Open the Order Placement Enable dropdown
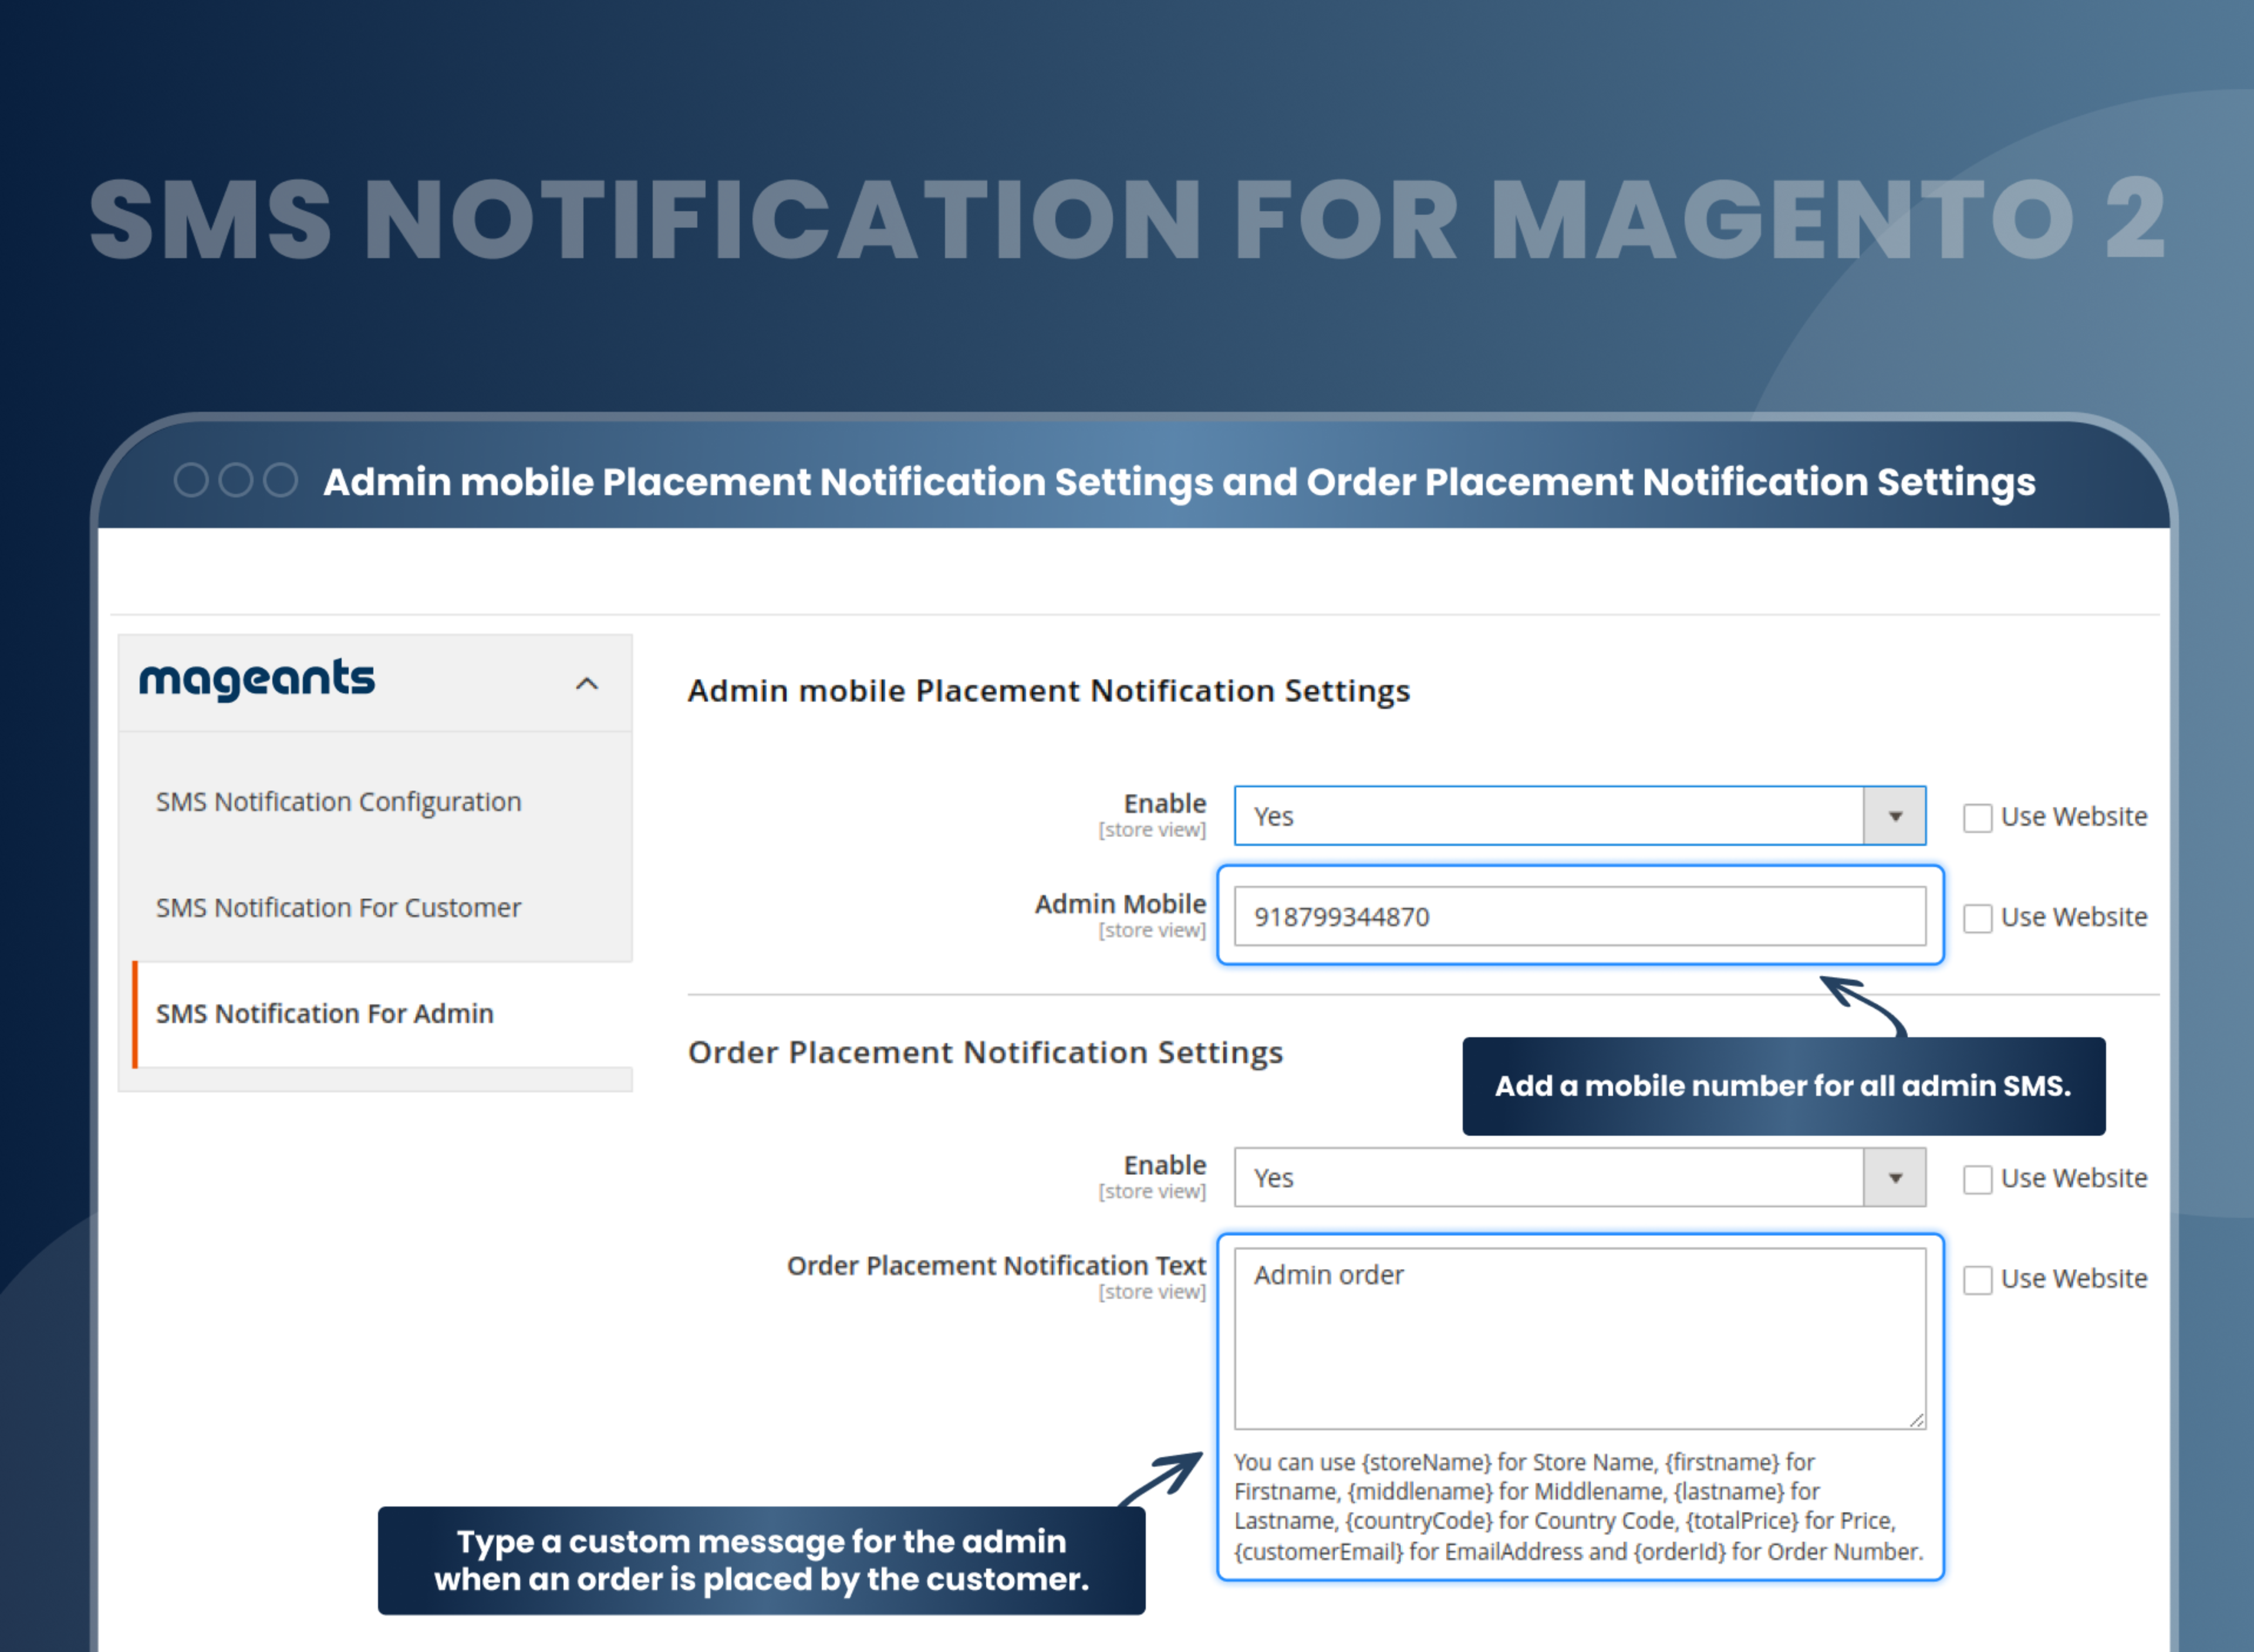Viewport: 2254px width, 1652px height. point(1580,1178)
